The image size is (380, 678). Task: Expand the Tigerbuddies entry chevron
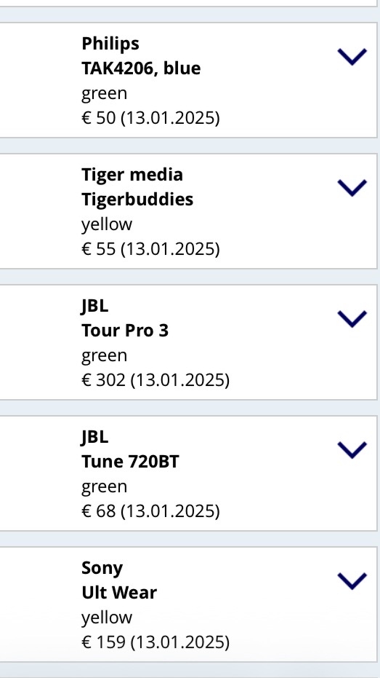pyautogui.click(x=352, y=188)
